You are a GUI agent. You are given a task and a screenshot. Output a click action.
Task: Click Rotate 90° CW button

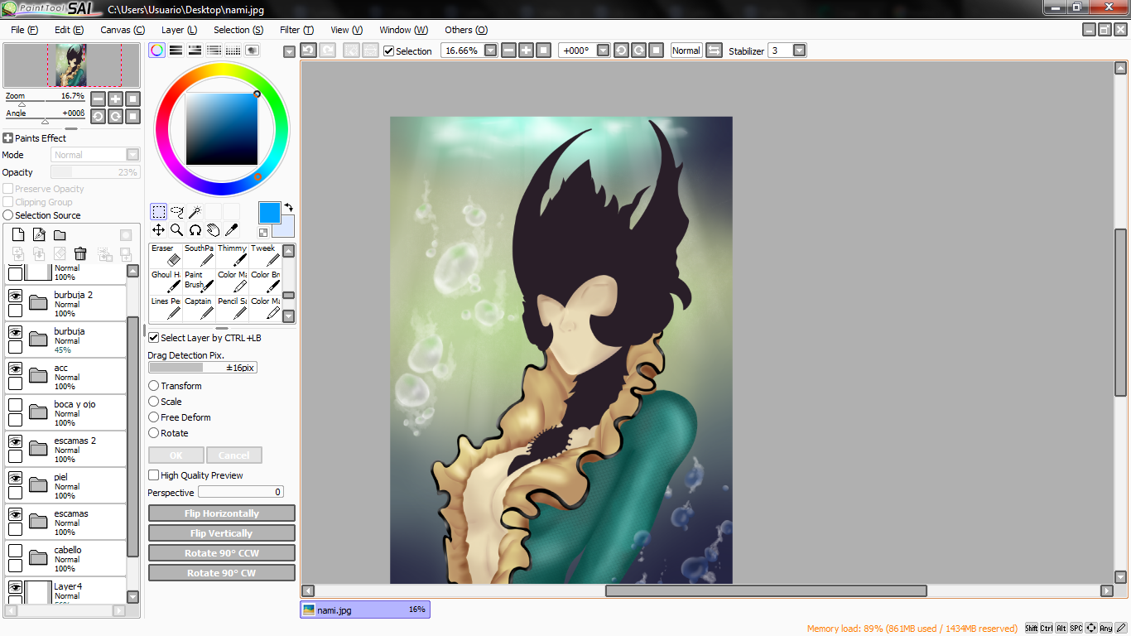point(222,573)
